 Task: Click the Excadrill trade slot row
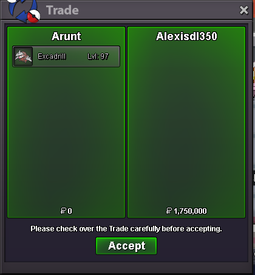tap(66, 56)
